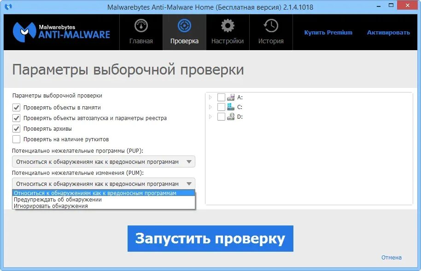Viewport: 421px width, 271px height.
Task: Enable Проверять на наличие руткитов
Action: pos(17,139)
